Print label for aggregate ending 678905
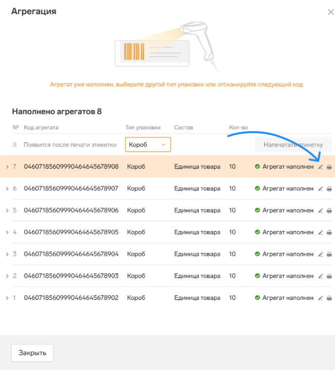The height and width of the screenshot is (370, 335). click(x=329, y=233)
